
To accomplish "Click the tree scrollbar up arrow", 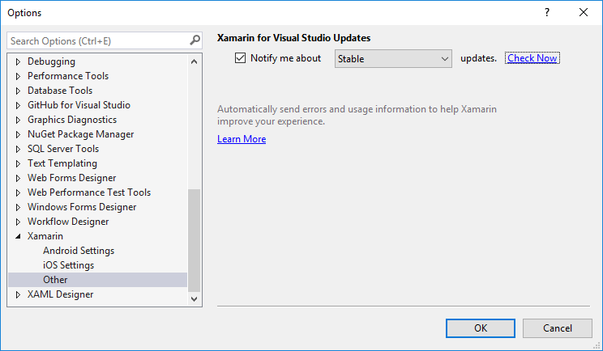I will tap(195, 61).
